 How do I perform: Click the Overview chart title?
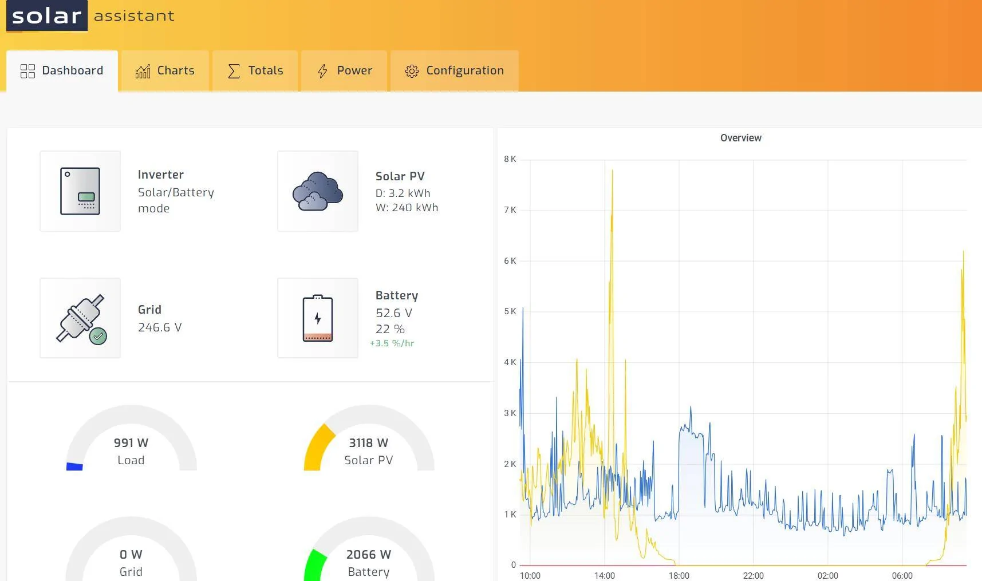[x=741, y=138]
